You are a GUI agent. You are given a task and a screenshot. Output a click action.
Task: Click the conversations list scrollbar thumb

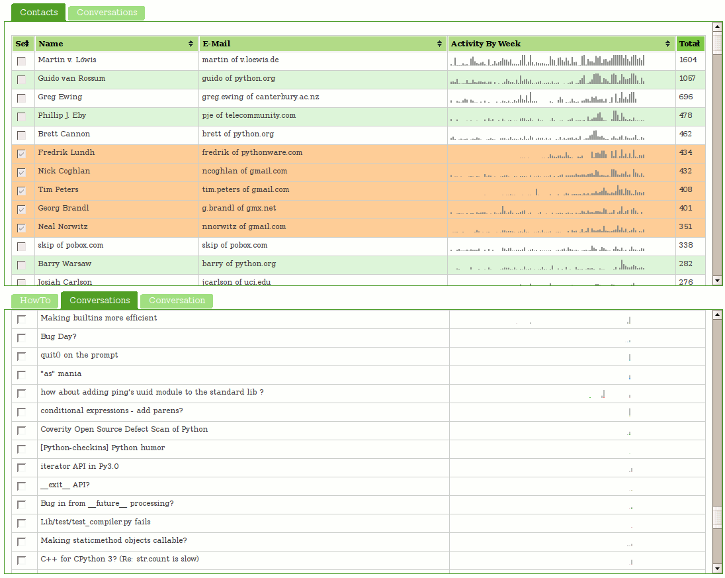[x=717, y=516]
